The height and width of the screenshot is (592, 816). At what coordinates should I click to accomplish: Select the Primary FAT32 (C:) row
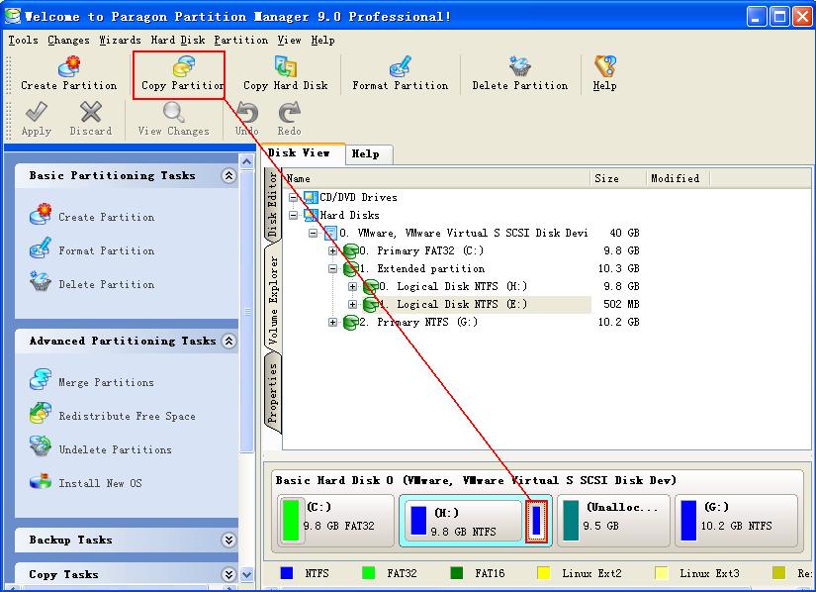pyautogui.click(x=421, y=251)
